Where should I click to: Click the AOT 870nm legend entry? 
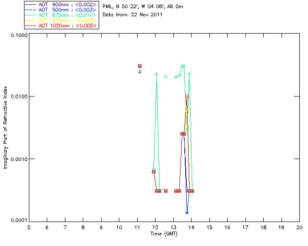click(62, 20)
